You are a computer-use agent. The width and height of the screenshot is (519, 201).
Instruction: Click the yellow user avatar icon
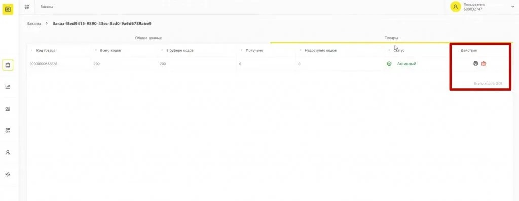click(456, 7)
